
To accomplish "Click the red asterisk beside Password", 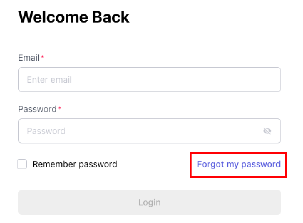I will (x=60, y=108).
